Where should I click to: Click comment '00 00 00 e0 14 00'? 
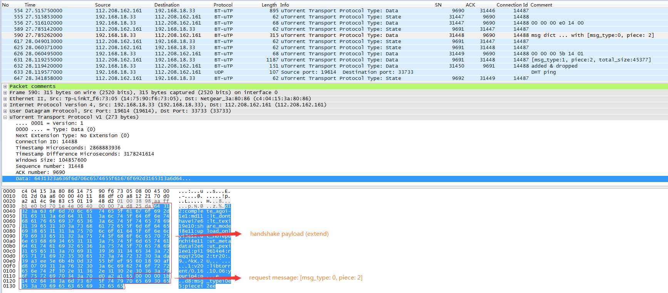558,23
